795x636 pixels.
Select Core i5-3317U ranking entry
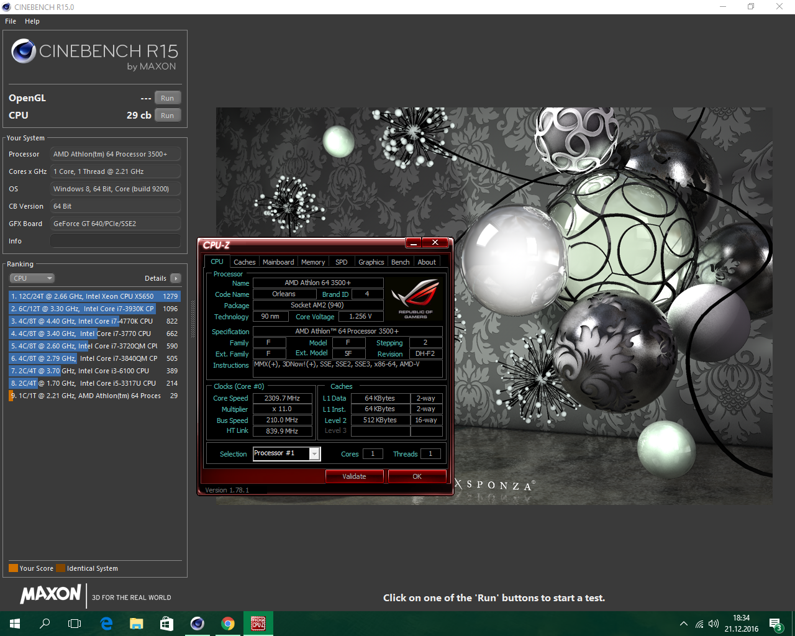tap(94, 383)
